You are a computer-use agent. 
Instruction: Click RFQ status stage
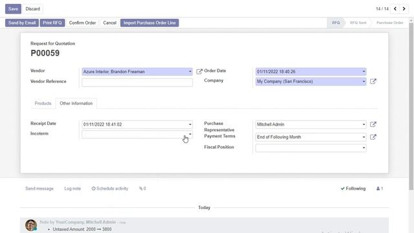[x=336, y=23]
